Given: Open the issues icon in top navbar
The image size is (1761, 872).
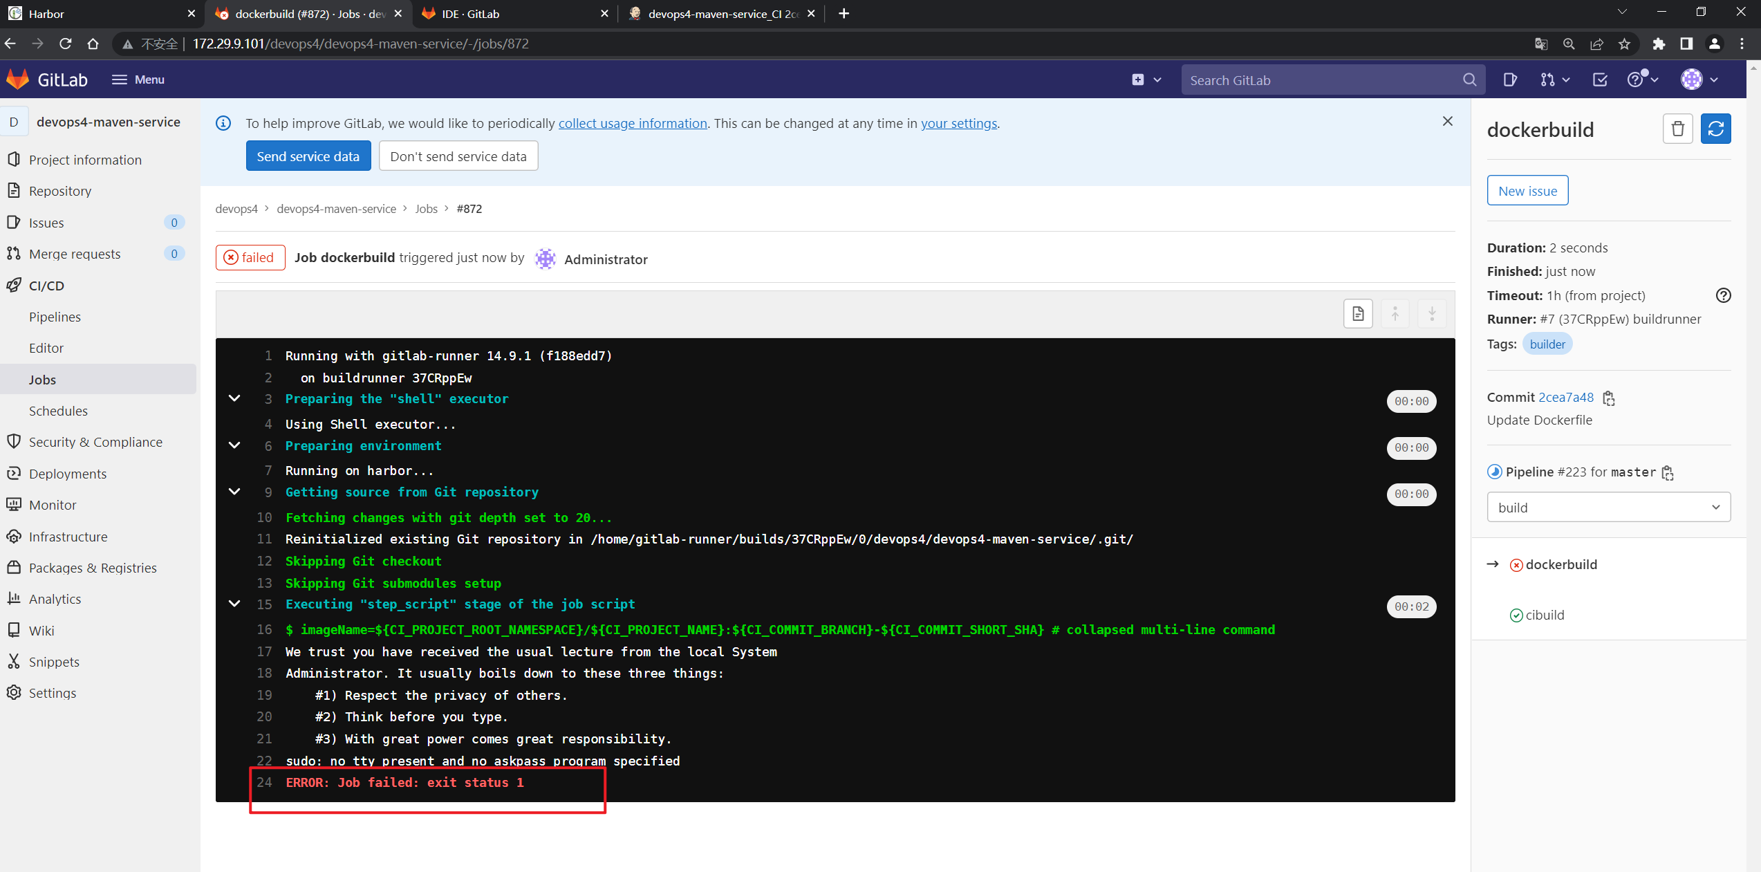Looking at the screenshot, I should click(x=1510, y=80).
